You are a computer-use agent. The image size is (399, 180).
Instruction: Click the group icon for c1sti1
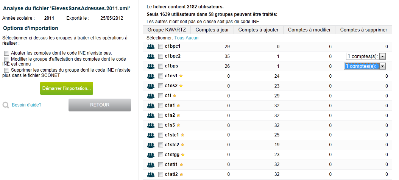pyautogui.click(x=151, y=164)
